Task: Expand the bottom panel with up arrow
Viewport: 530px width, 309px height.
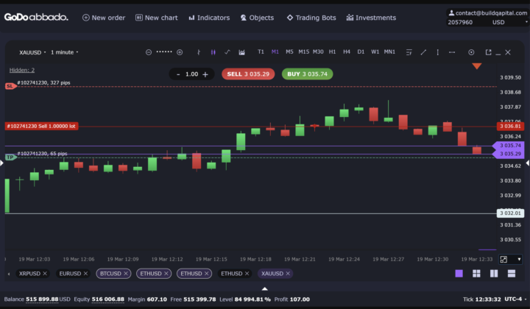Action: 265,288
